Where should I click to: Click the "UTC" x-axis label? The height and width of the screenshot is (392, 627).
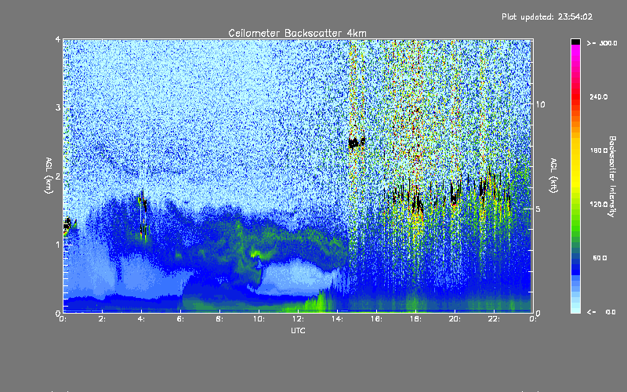point(298,331)
